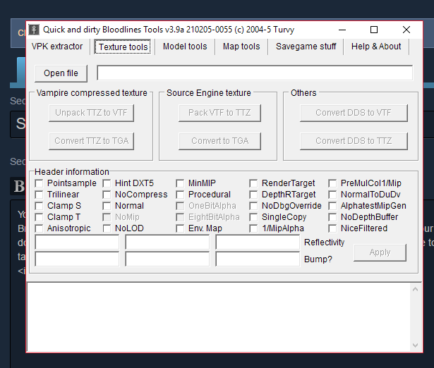This screenshot has width=434, height=368.
Task: Click the third Bump value field
Action: point(258,259)
